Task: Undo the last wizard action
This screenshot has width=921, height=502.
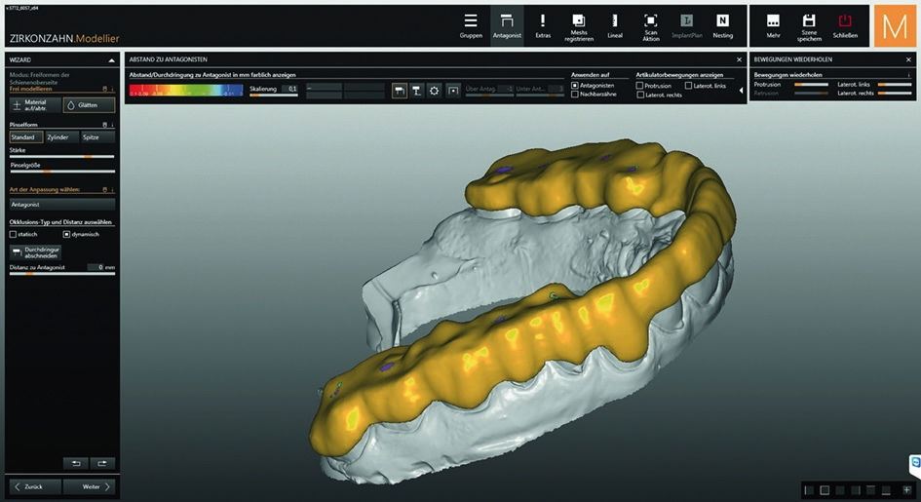Action: [76, 463]
